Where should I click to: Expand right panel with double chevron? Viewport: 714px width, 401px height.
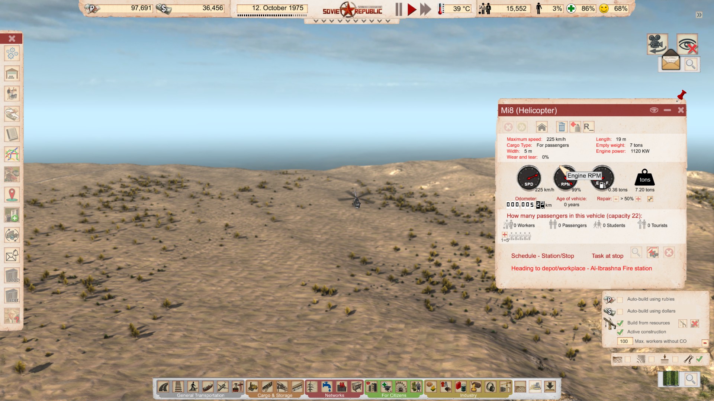pos(699,15)
